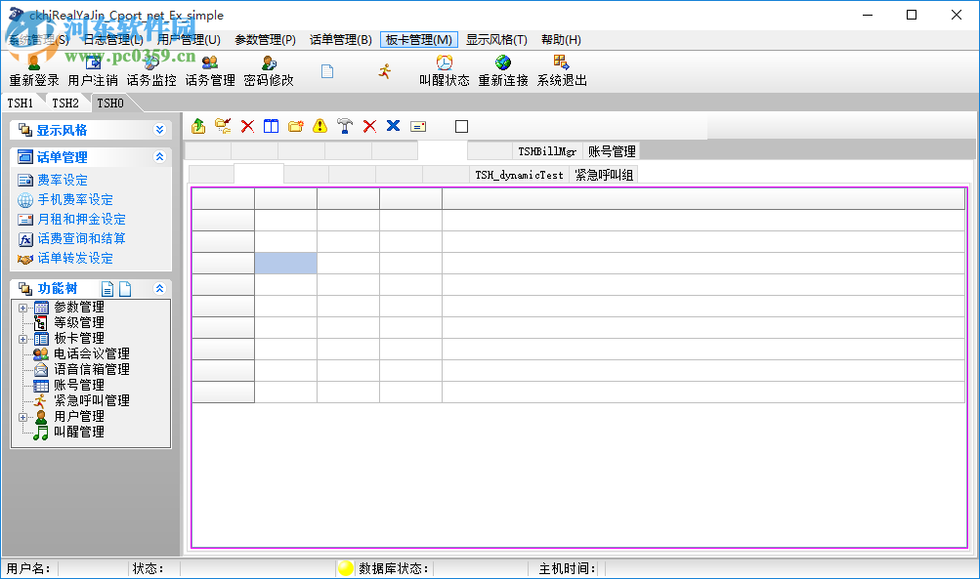Toggle the empty checkbox on the card toolbar
This screenshot has width=980, height=579.
click(x=461, y=126)
